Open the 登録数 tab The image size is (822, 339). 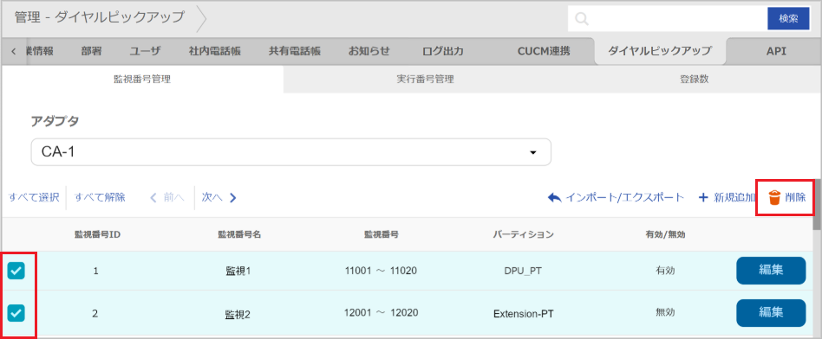(x=694, y=80)
